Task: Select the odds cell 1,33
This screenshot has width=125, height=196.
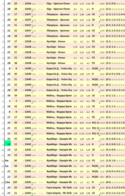Action: (75, 134)
